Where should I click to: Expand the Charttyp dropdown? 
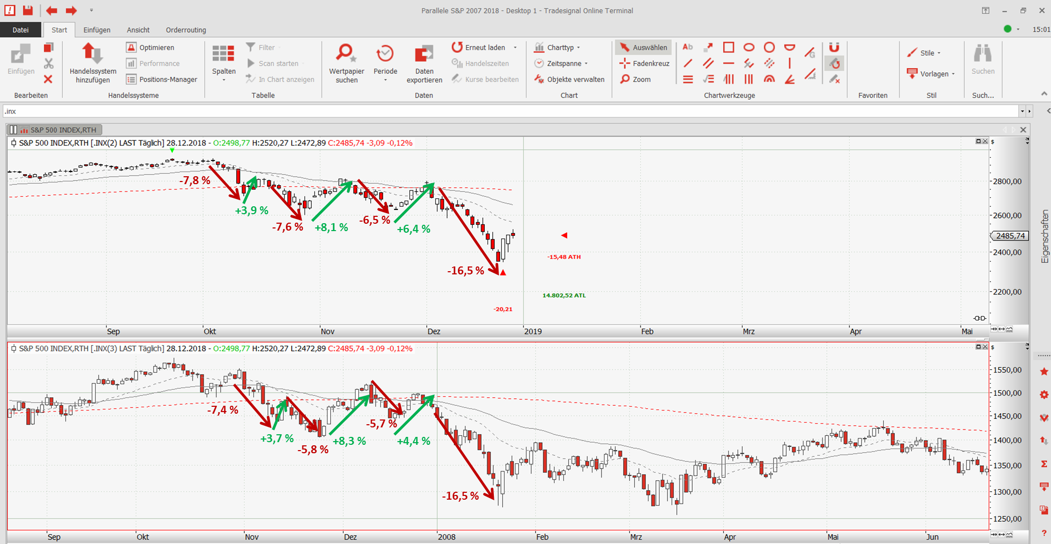tap(559, 47)
